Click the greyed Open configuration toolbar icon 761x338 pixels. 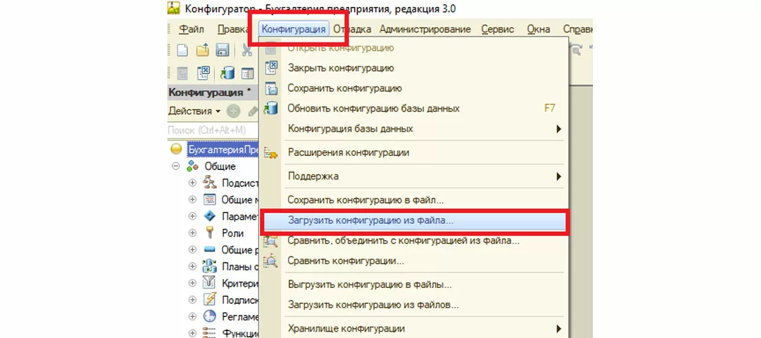[182, 73]
